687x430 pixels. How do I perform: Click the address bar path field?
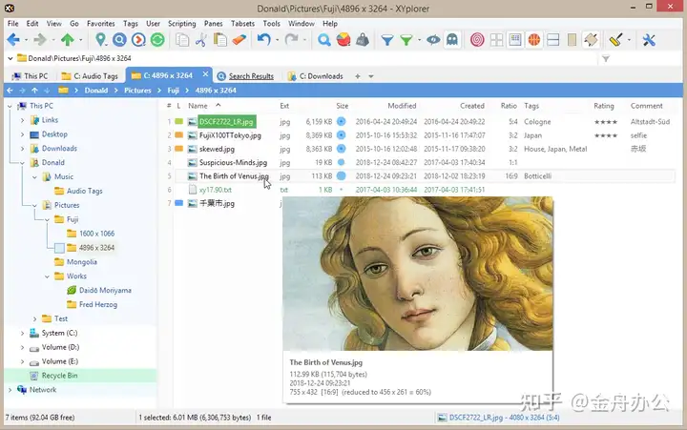coord(306,59)
